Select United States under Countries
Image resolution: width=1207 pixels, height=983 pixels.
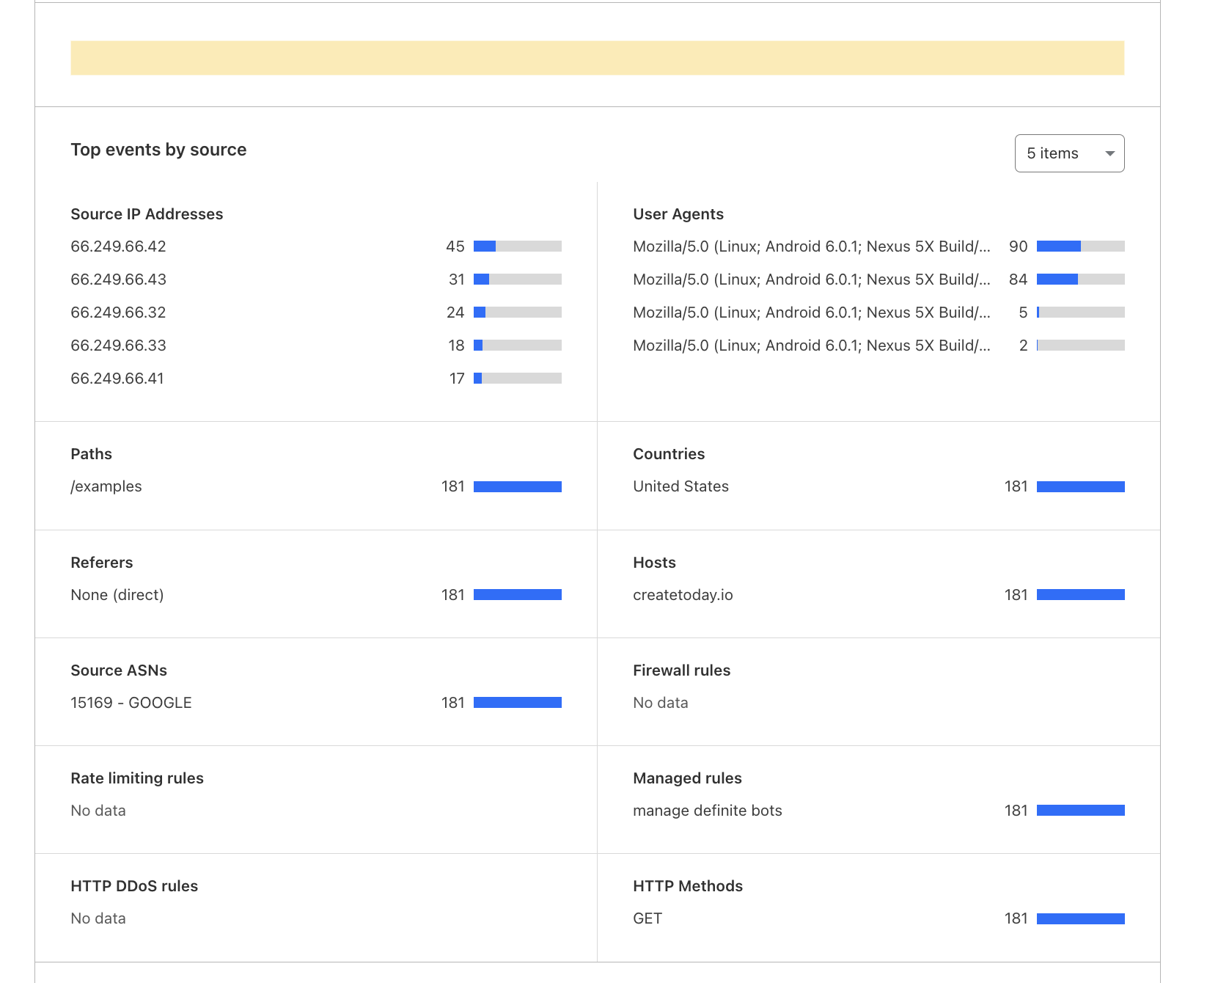(680, 486)
